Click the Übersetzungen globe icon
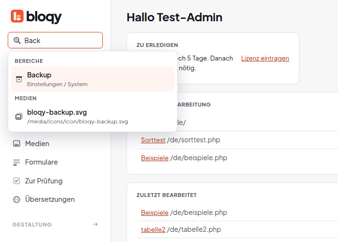 (16, 199)
